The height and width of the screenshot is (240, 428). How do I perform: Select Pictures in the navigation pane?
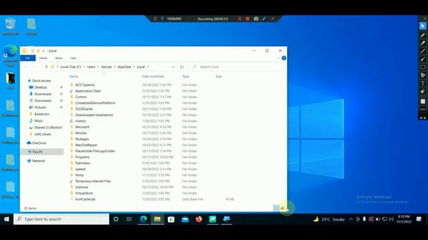(x=40, y=107)
